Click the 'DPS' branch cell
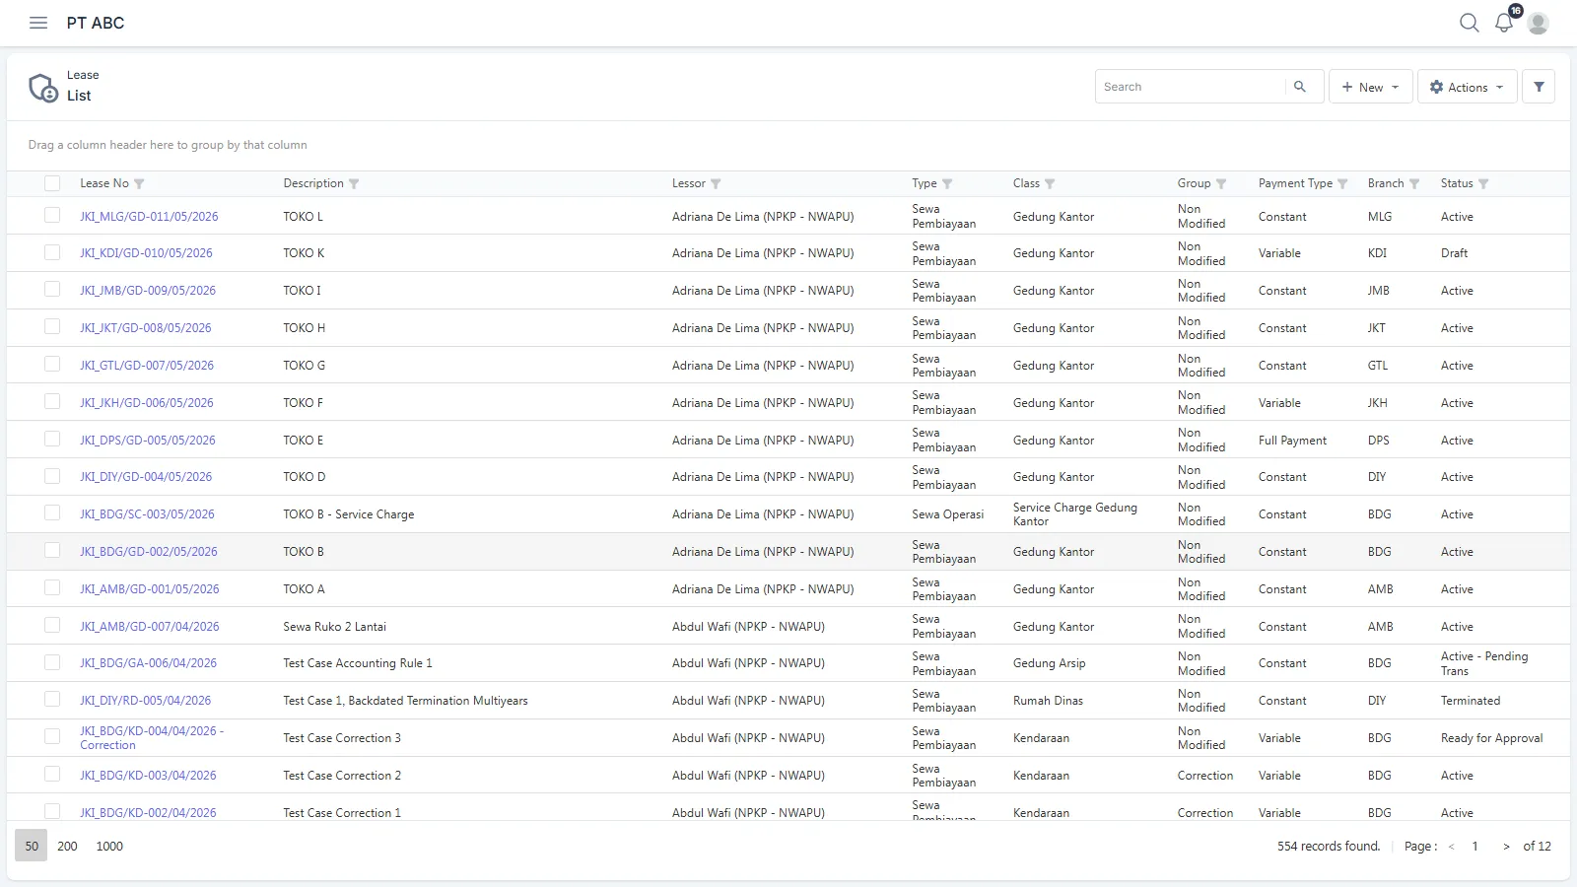Viewport: 1577px width, 887px height. (x=1379, y=441)
